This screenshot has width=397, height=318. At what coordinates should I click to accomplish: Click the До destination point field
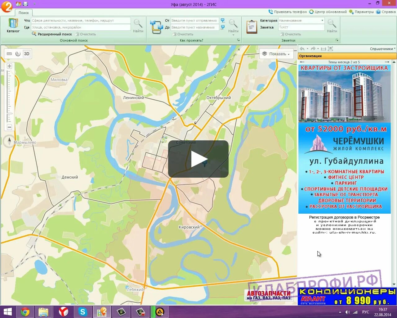coord(195,27)
